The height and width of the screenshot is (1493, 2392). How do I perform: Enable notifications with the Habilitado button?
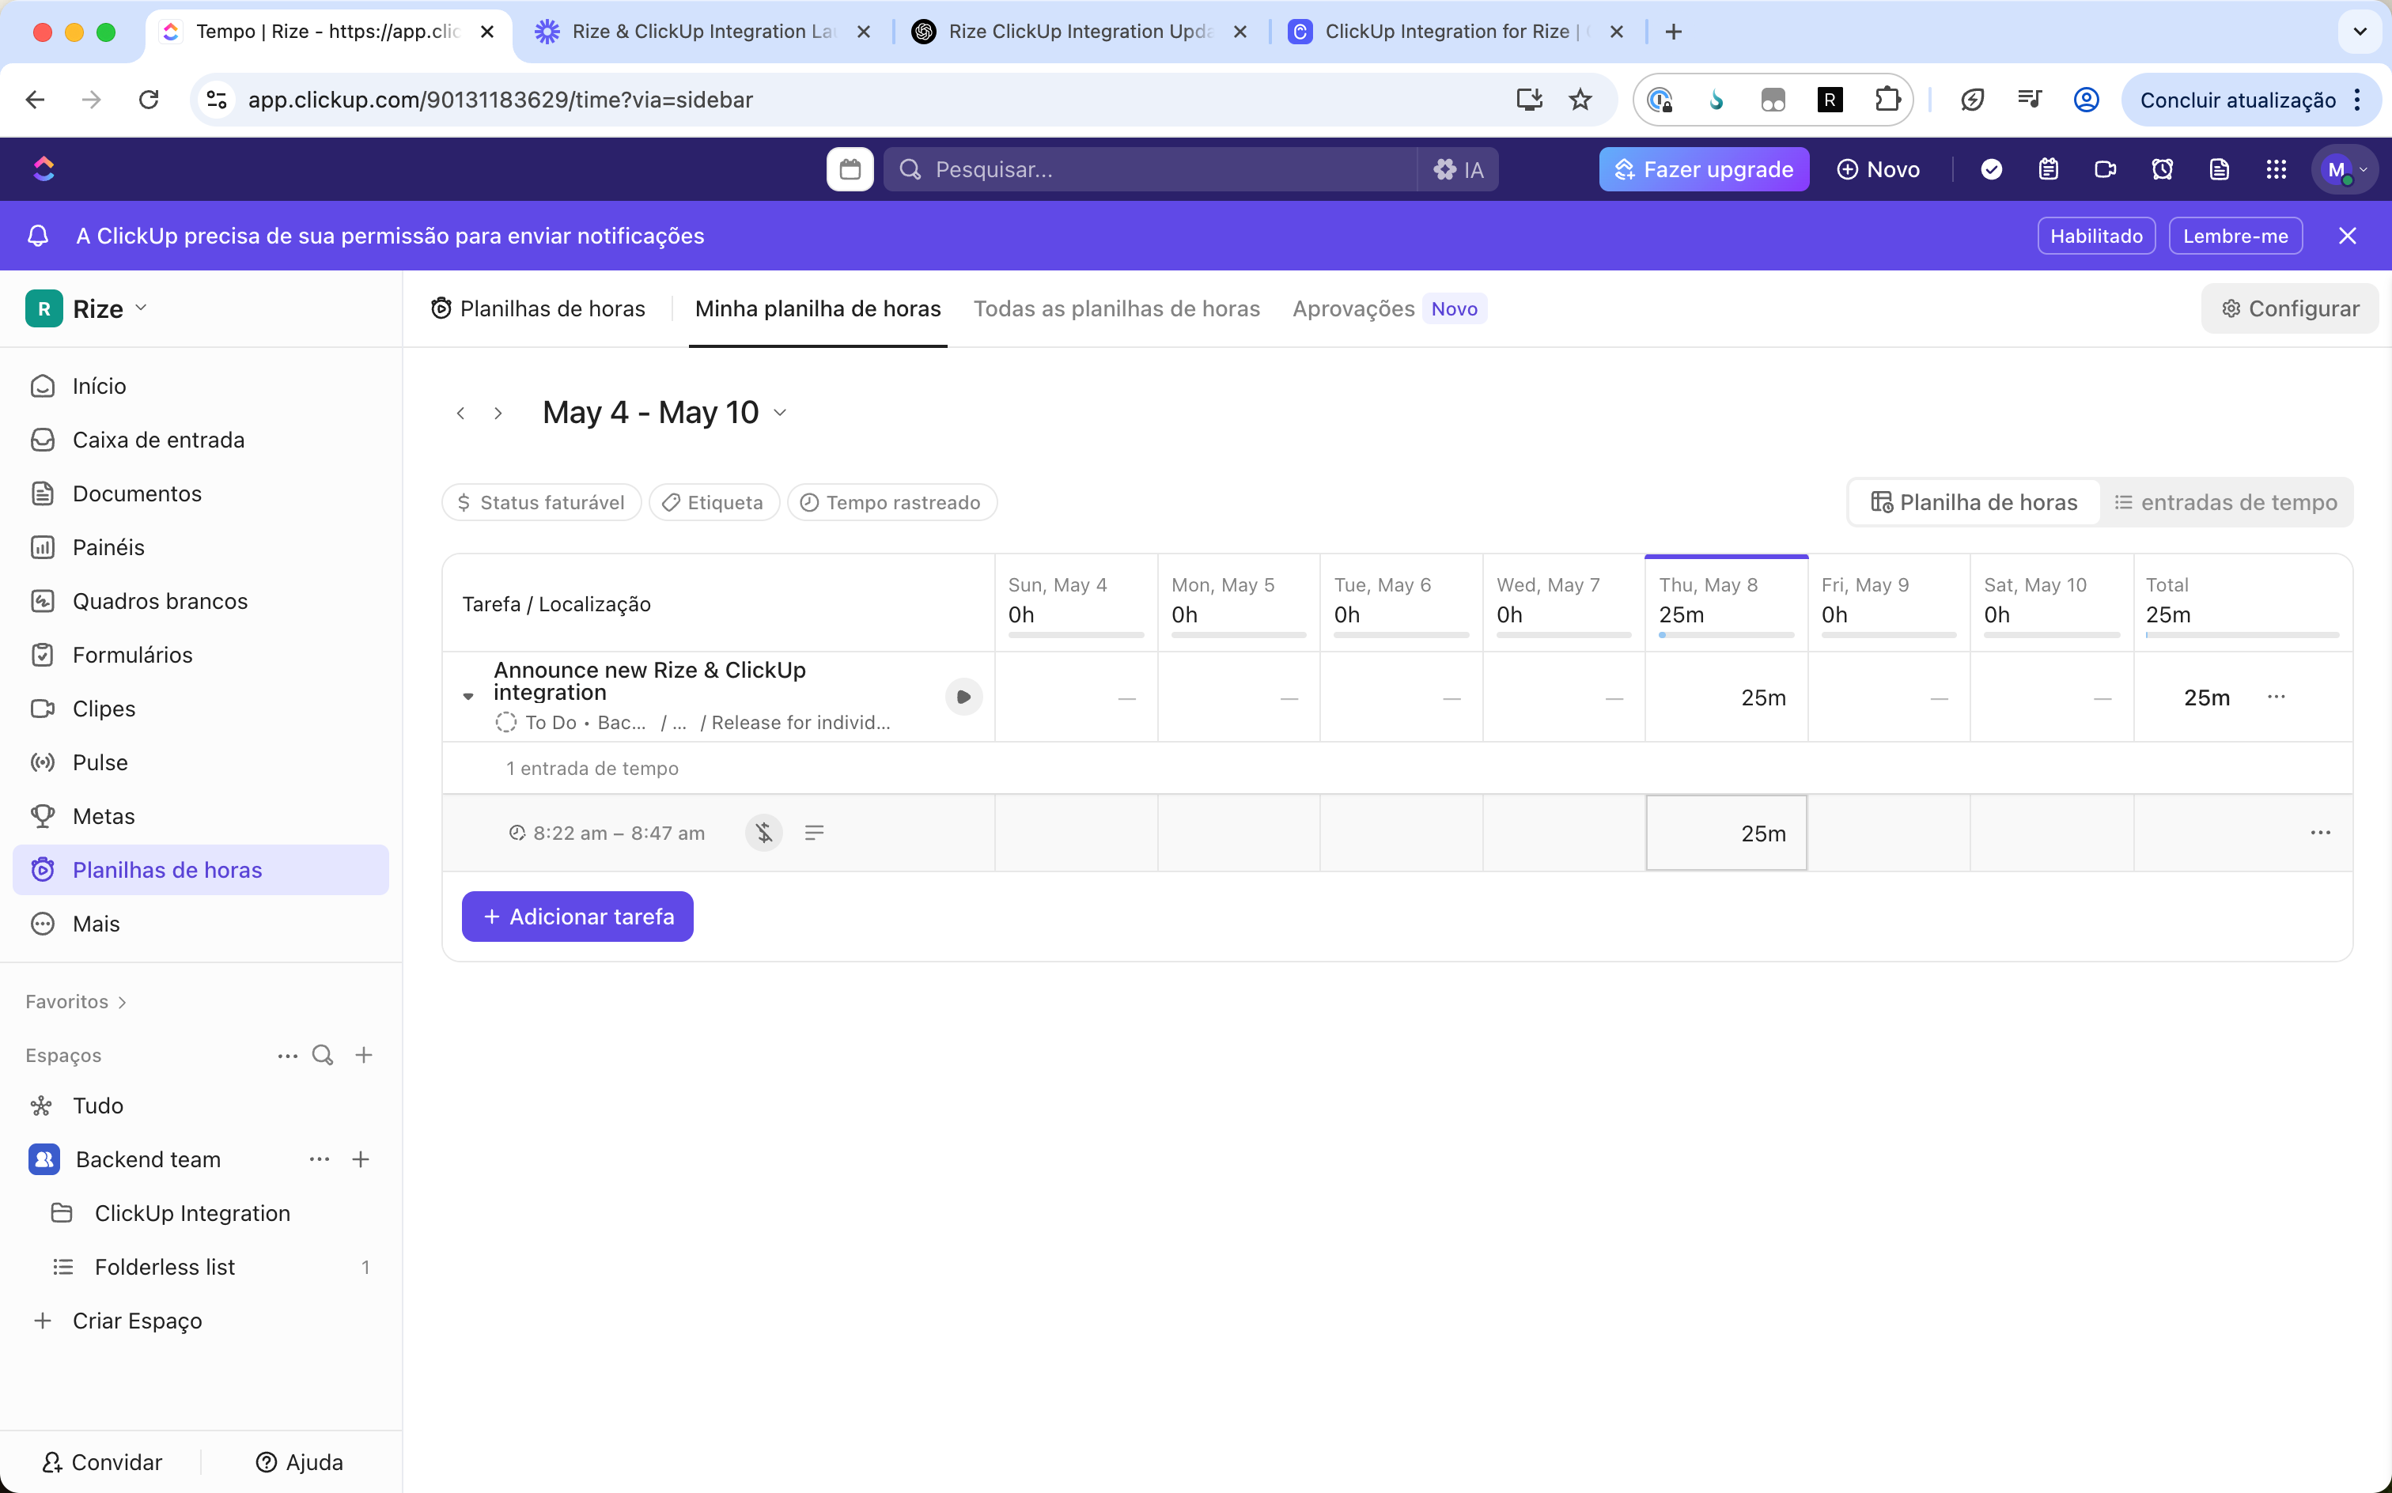2095,235
